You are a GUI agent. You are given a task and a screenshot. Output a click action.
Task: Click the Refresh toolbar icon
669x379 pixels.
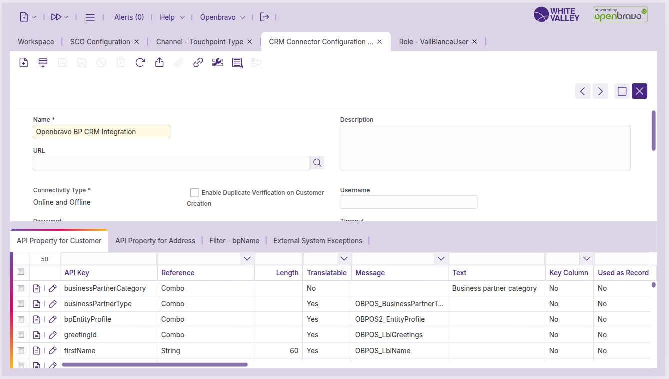[x=140, y=63]
